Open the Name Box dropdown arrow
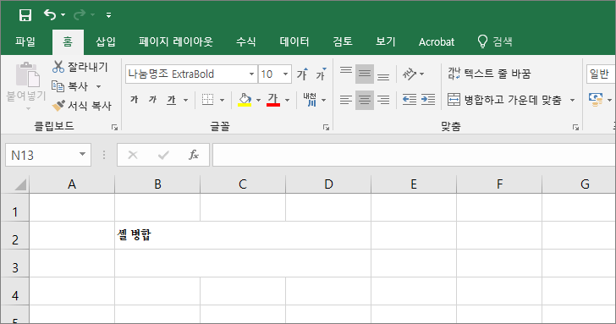Viewport: 616px width, 324px height. click(x=82, y=154)
